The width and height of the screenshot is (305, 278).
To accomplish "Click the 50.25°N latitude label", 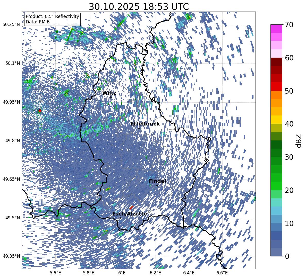I will pyautogui.click(x=11, y=25).
